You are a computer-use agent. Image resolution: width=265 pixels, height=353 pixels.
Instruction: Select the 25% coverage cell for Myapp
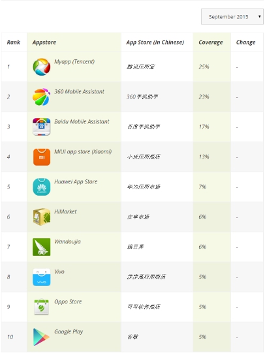204,67
